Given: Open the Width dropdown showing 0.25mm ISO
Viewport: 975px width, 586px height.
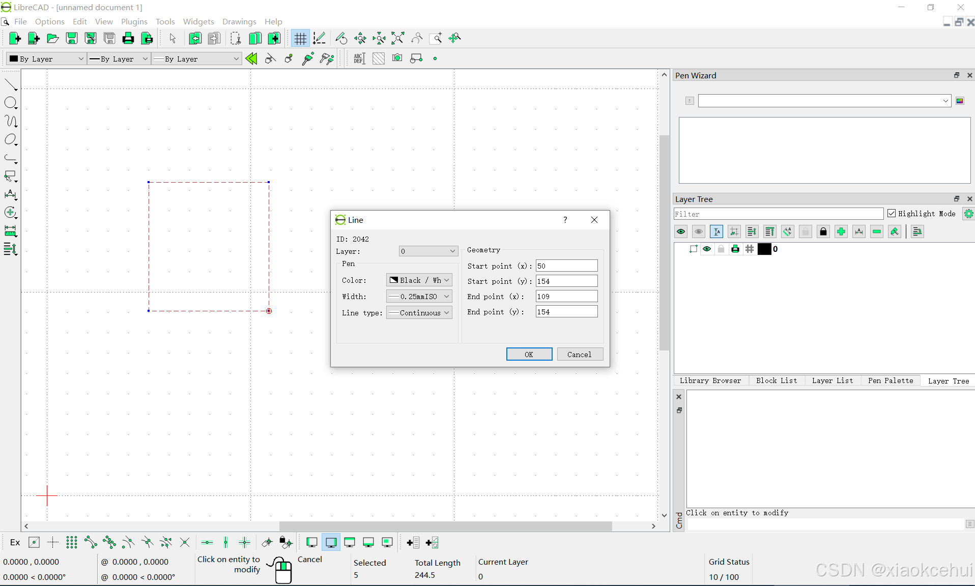Looking at the screenshot, I should pyautogui.click(x=419, y=297).
